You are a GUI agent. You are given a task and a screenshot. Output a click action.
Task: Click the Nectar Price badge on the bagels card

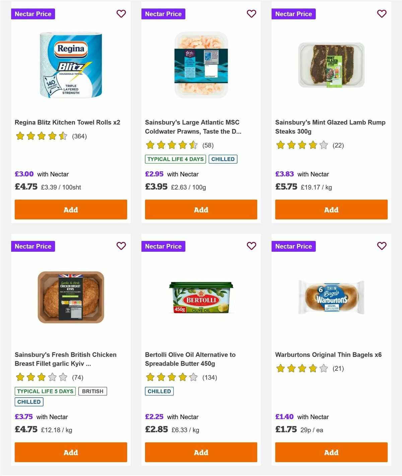click(294, 246)
